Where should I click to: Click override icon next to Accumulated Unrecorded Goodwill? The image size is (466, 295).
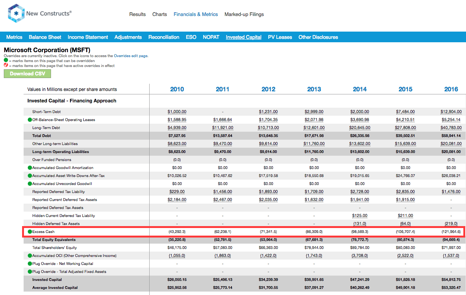click(30, 184)
